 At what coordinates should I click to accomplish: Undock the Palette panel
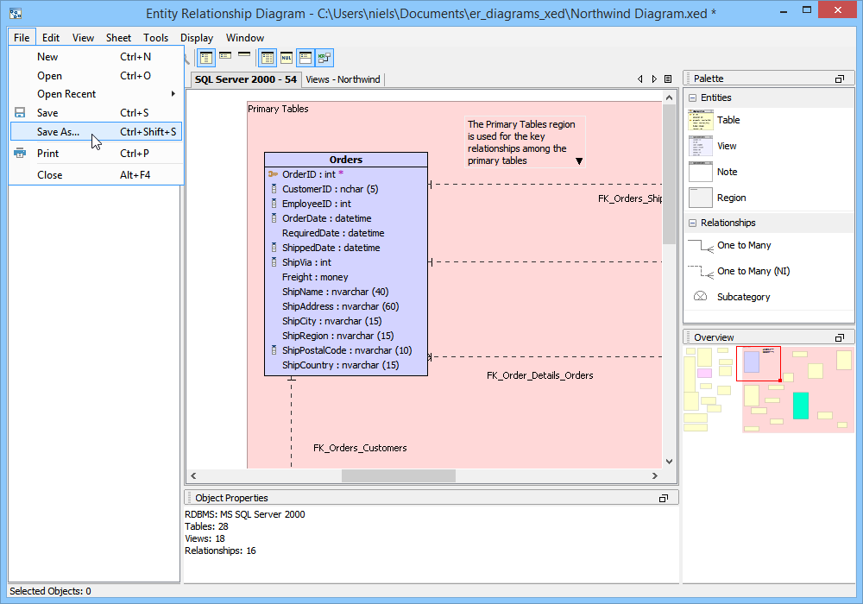(x=839, y=79)
